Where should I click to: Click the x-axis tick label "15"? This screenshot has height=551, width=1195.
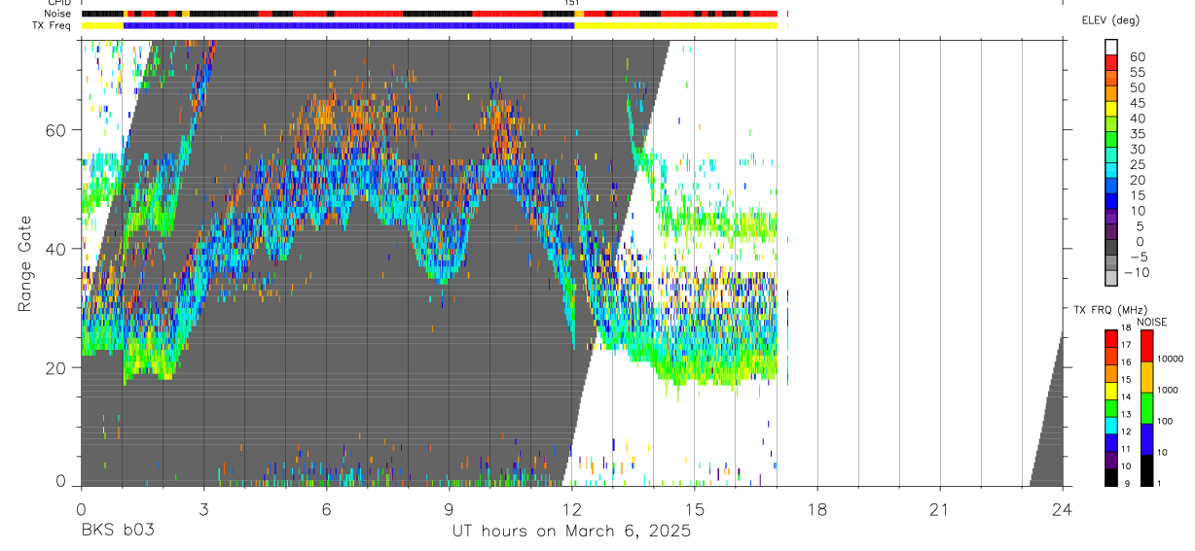694,509
